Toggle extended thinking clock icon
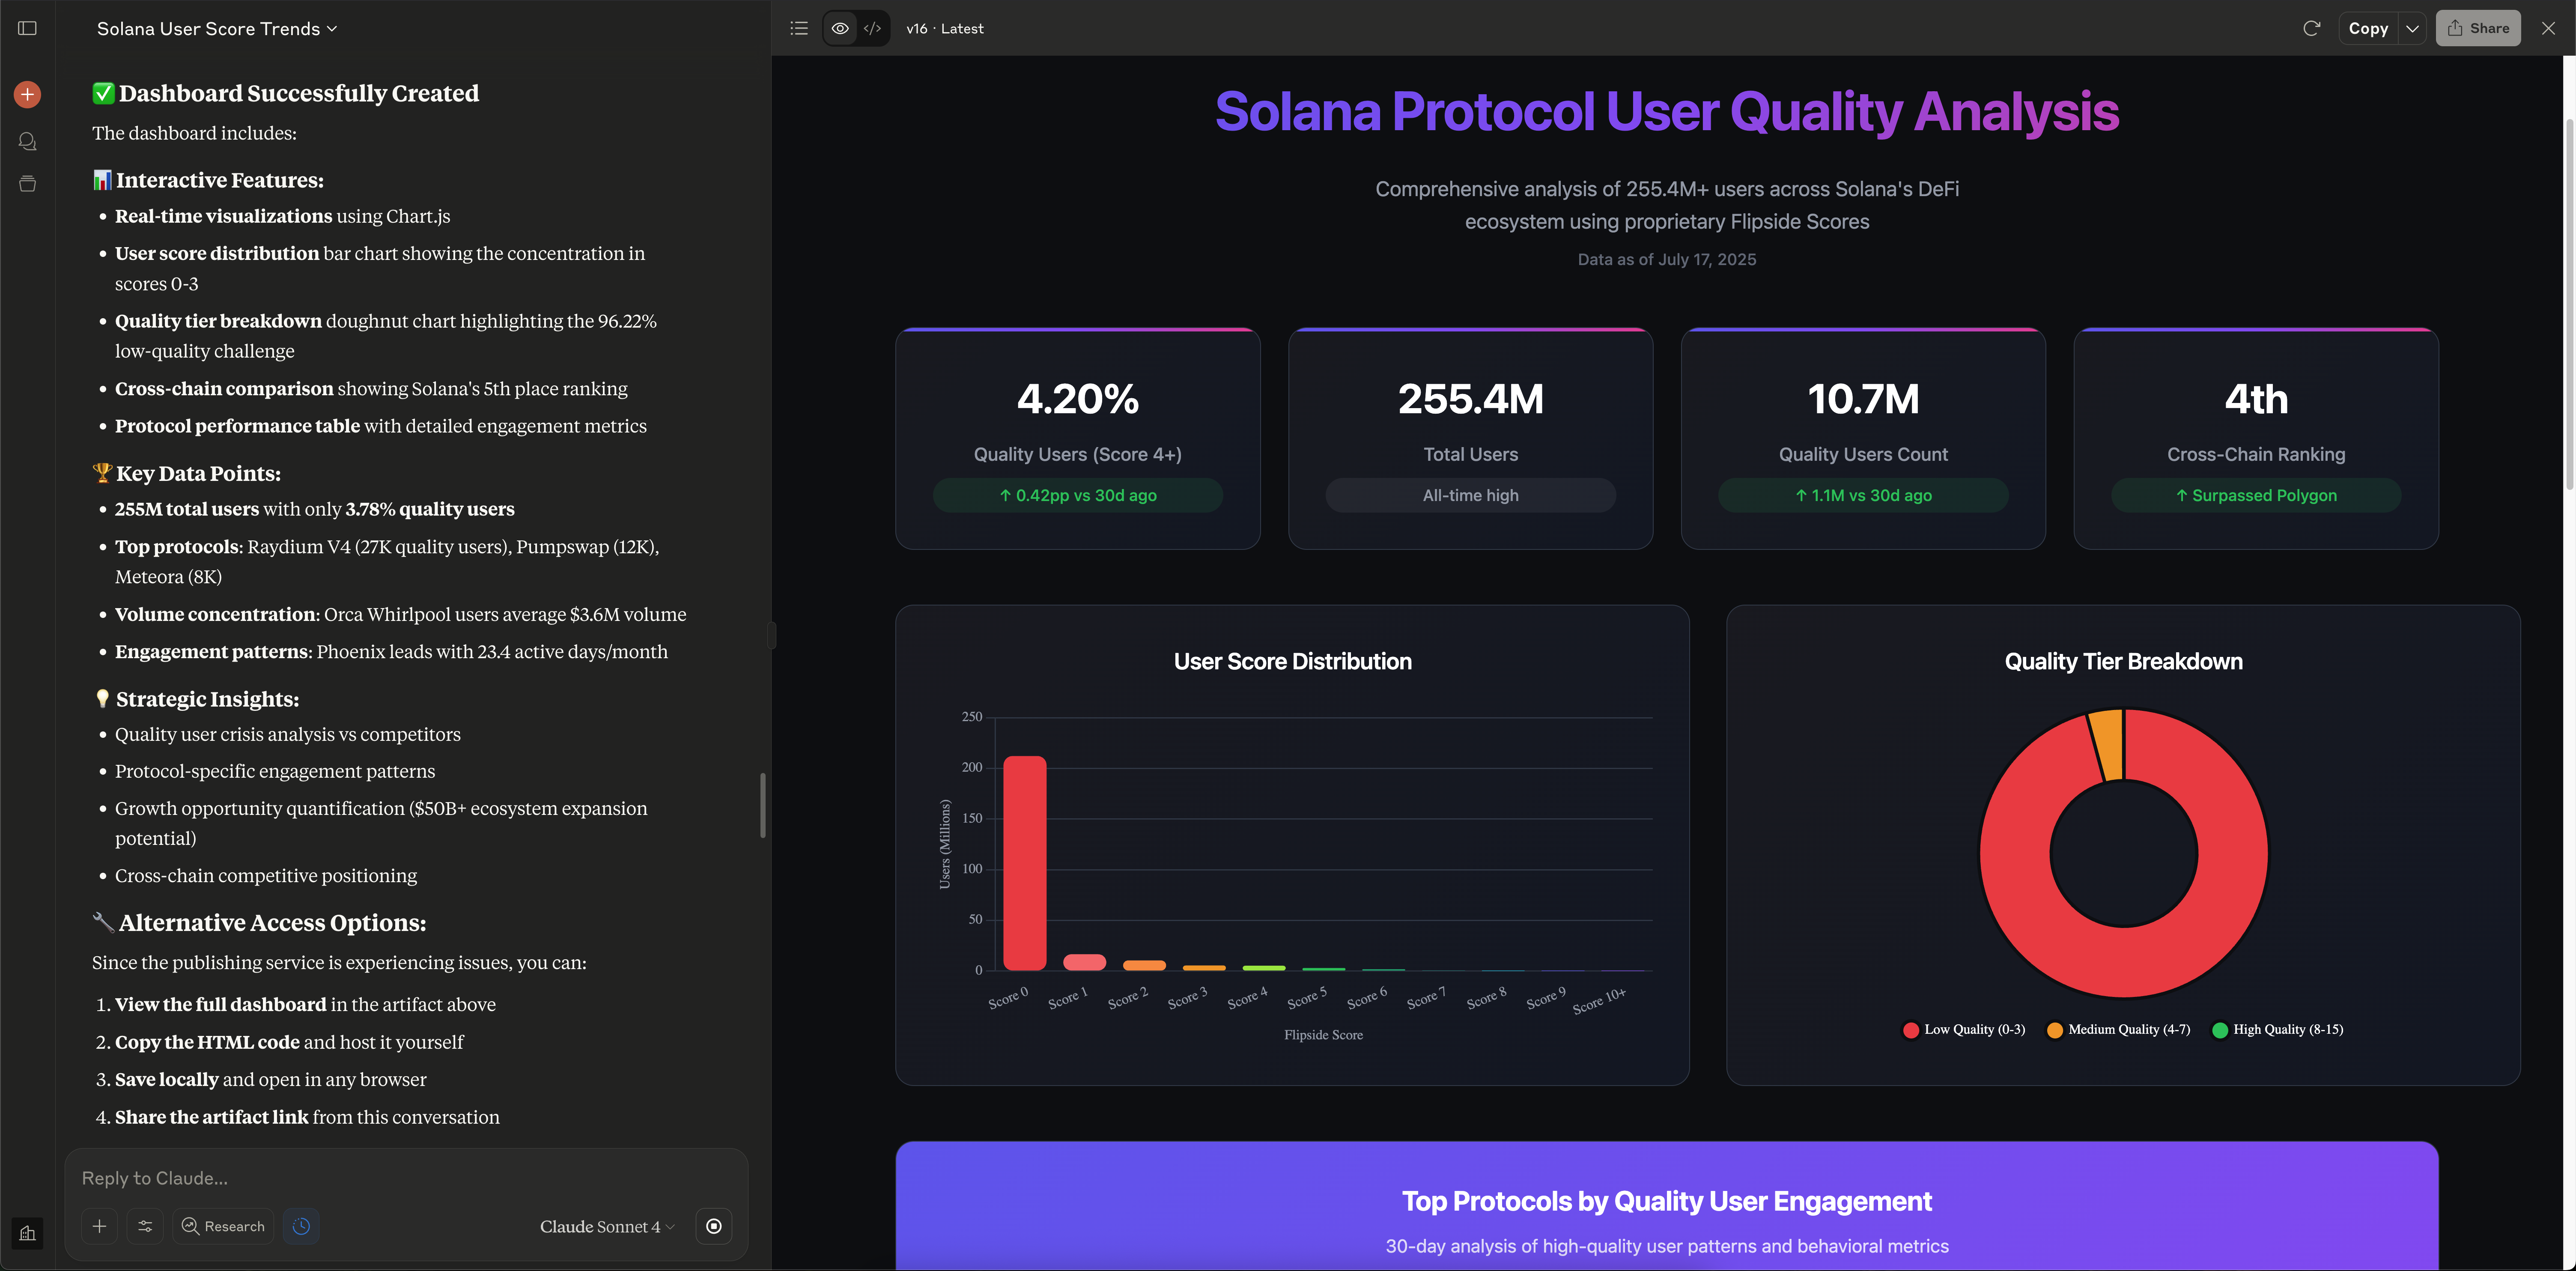Viewport: 2576px width, 1271px height. point(301,1226)
